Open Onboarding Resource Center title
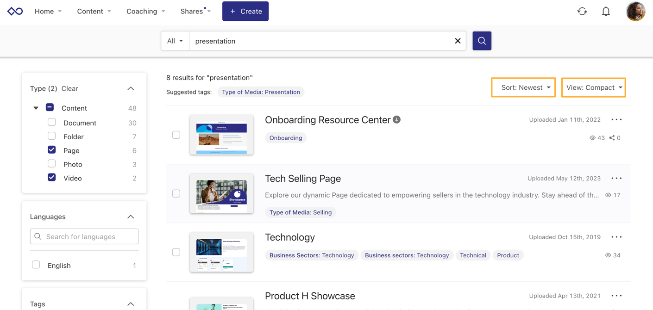Image resolution: width=653 pixels, height=310 pixels. click(328, 120)
